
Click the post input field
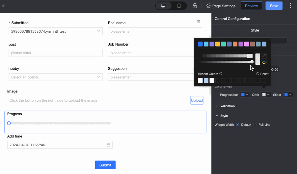click(56, 53)
